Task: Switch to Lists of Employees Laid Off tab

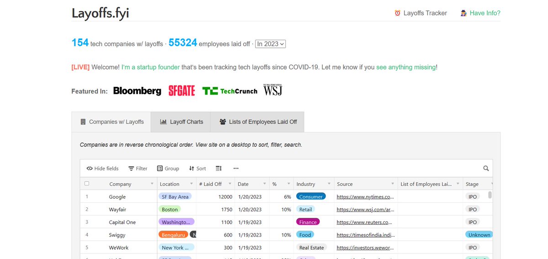Action: pos(258,122)
